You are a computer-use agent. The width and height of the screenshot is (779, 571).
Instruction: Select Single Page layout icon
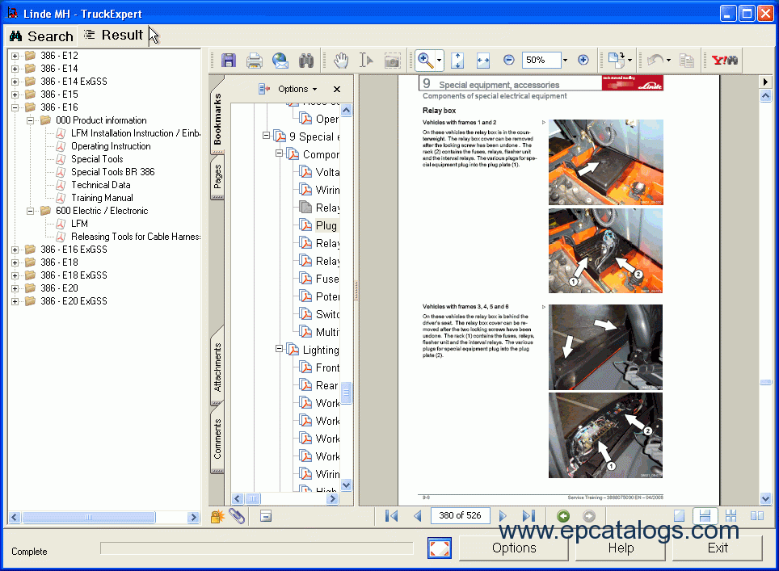(x=679, y=516)
